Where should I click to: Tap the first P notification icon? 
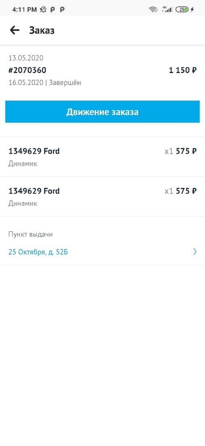click(52, 9)
